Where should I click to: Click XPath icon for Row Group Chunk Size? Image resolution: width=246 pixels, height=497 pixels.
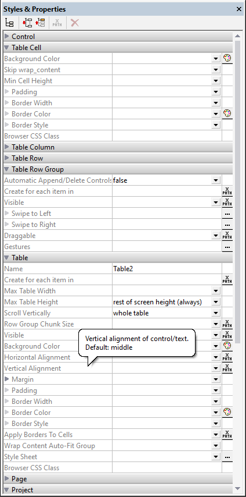tap(227, 324)
